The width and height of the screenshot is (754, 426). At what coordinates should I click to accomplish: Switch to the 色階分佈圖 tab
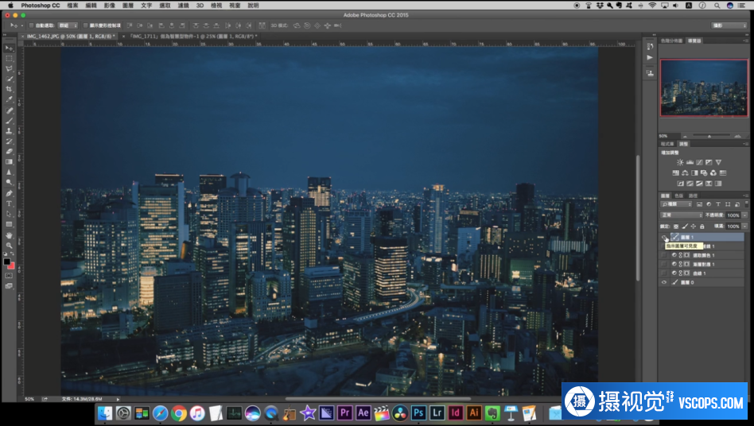click(x=672, y=41)
